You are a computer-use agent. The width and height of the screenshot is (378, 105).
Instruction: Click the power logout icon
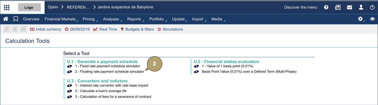(372, 7)
